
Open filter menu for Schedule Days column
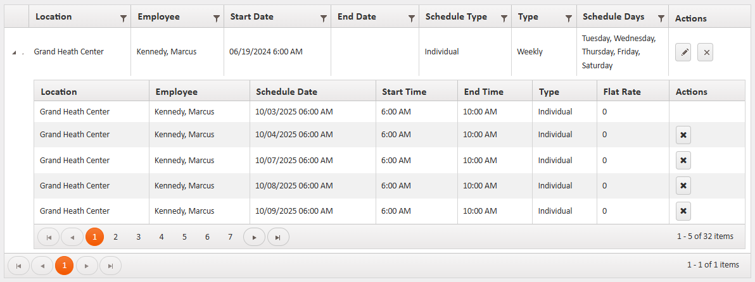point(661,19)
